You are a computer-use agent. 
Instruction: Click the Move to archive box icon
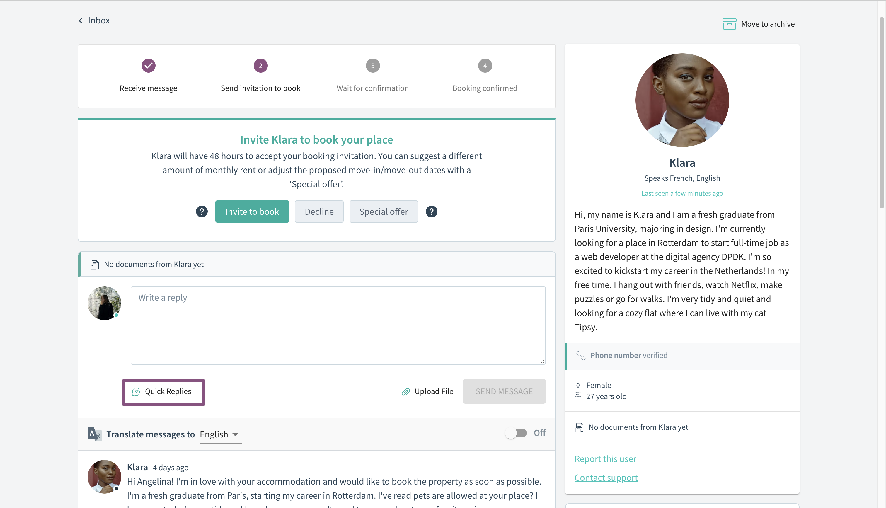pyautogui.click(x=729, y=24)
